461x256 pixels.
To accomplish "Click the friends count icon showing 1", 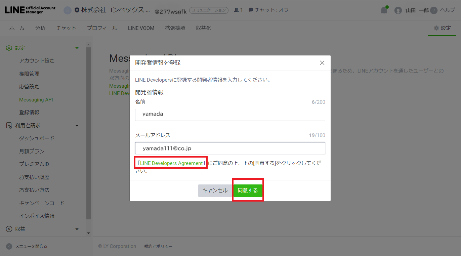I will point(237,10).
